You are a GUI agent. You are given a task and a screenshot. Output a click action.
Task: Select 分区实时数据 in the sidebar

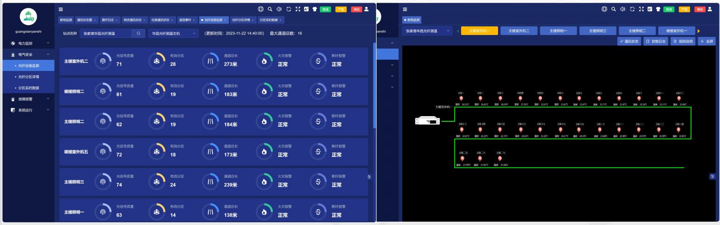29,88
